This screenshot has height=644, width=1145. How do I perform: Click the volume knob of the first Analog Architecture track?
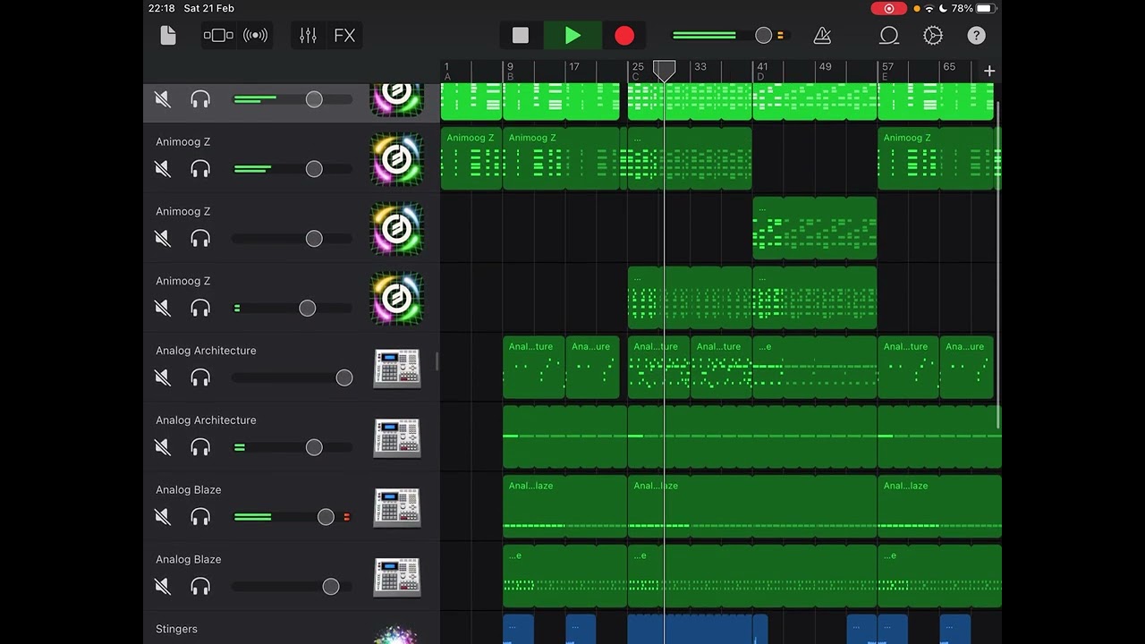[344, 377]
